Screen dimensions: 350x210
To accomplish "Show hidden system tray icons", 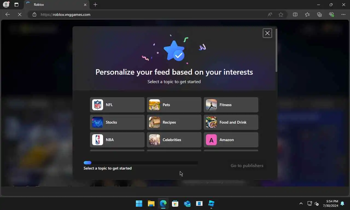I will (x=301, y=203).
